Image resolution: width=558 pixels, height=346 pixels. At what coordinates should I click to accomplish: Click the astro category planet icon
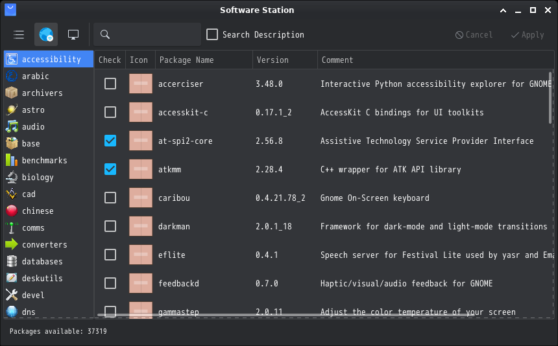pos(12,110)
